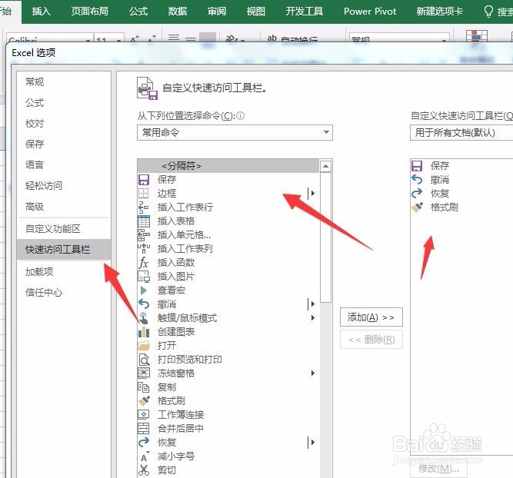Select the Borders (边框) command icon

pos(144,193)
